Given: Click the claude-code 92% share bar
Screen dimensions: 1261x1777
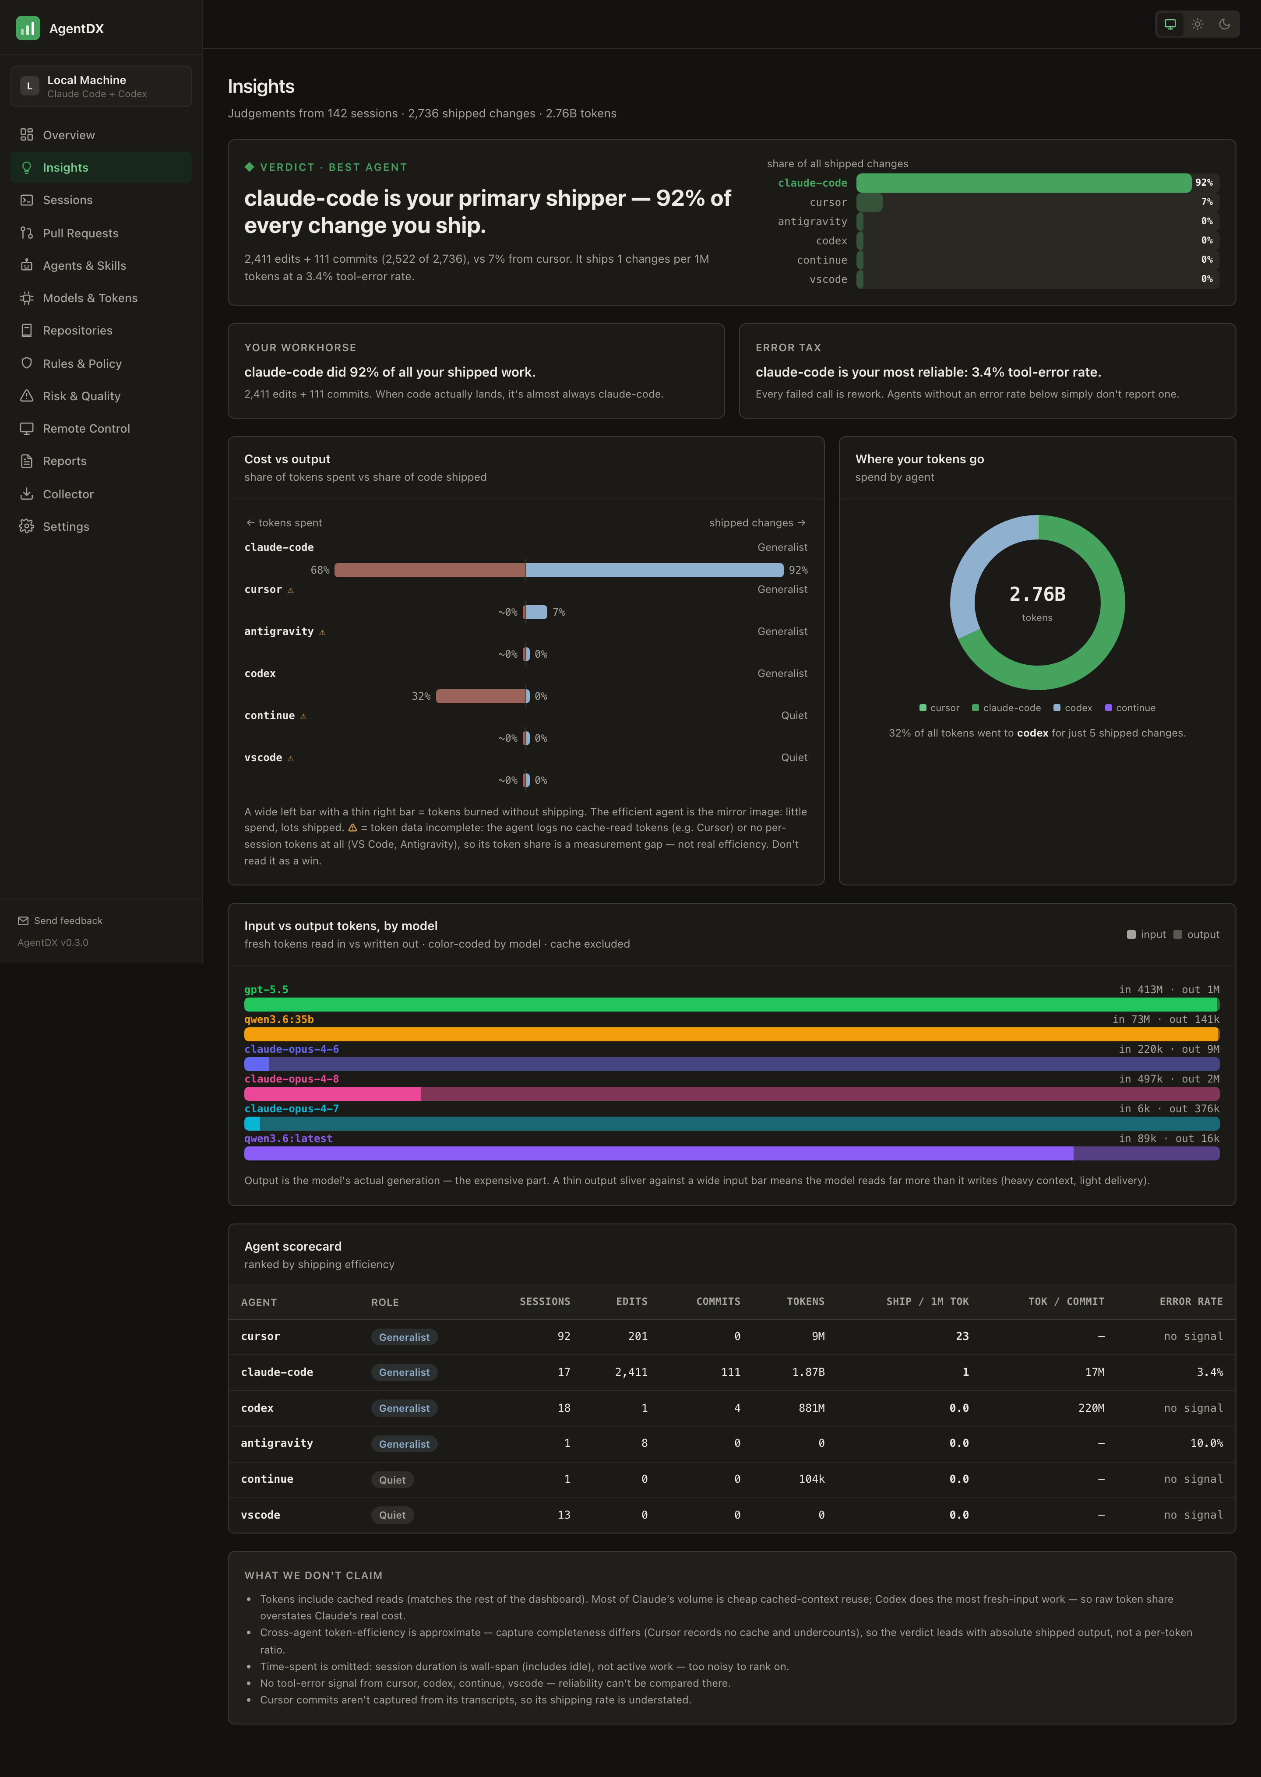Looking at the screenshot, I should (x=1023, y=183).
